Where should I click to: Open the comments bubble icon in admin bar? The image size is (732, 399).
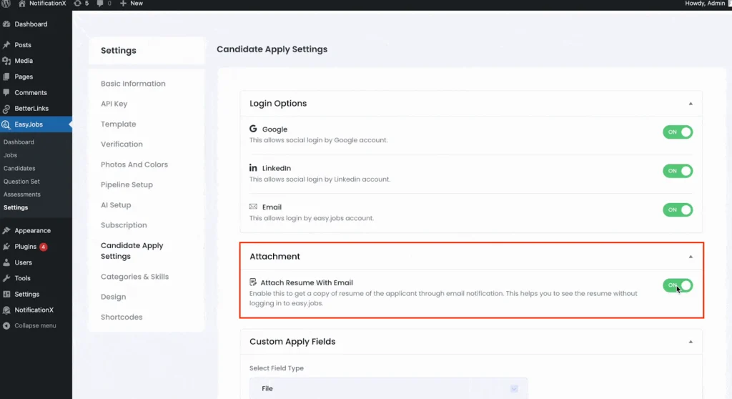(100, 4)
